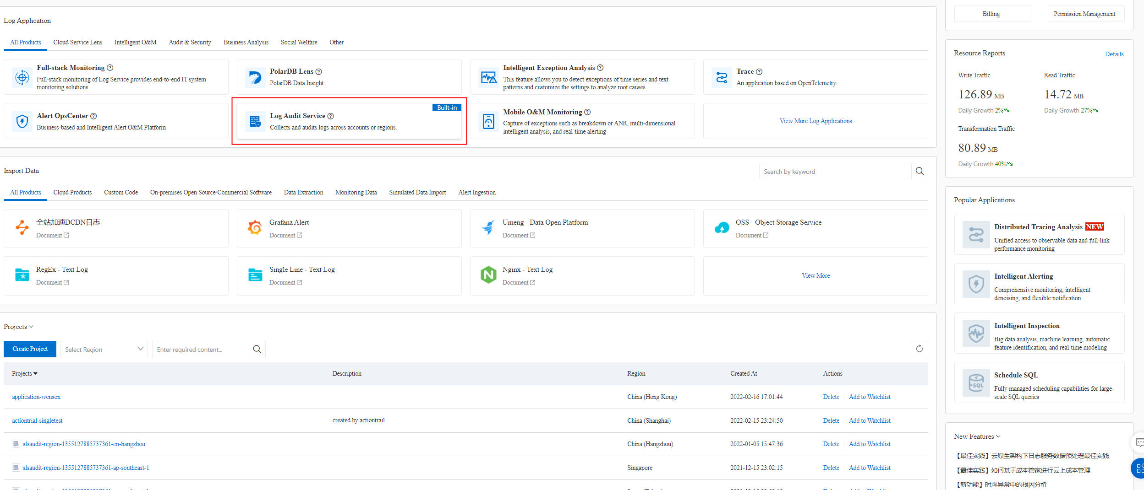Click the Import Data search magnifier icon

point(920,172)
